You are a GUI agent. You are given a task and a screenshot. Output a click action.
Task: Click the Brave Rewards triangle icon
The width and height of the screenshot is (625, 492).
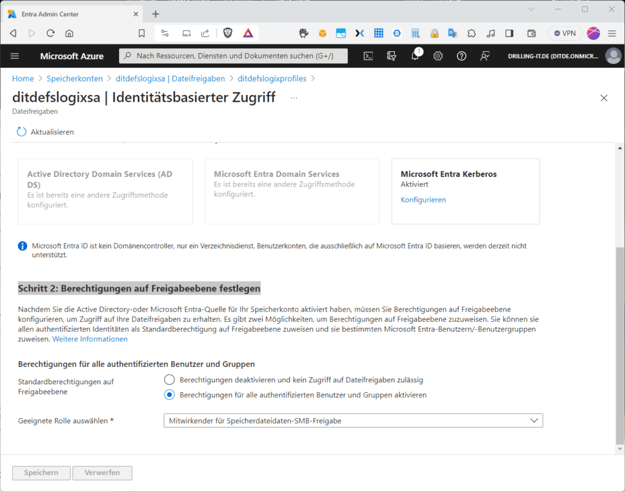point(248,33)
